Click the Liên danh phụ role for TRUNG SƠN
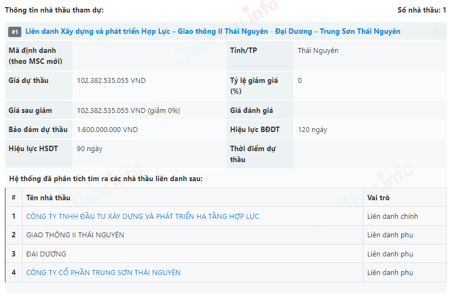Screen dimensions: 451x299 [x=390, y=272]
